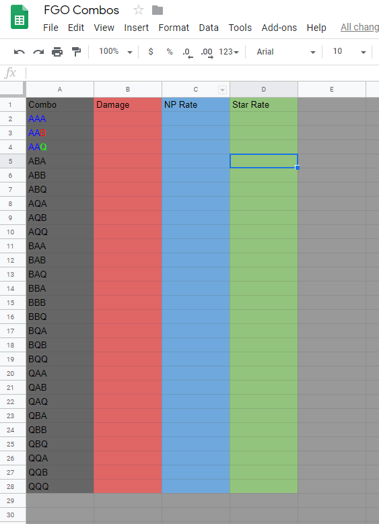Open the 123 more formats dropdown
Viewport: 379px width, 524px height.
229,52
